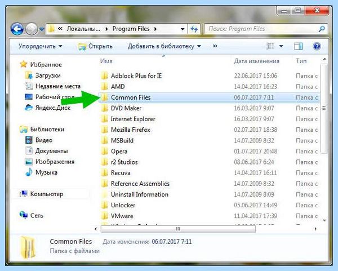This screenshot has height=271, width=338.
Task: Click the vertical scrollbar thumb
Action: 324,108
